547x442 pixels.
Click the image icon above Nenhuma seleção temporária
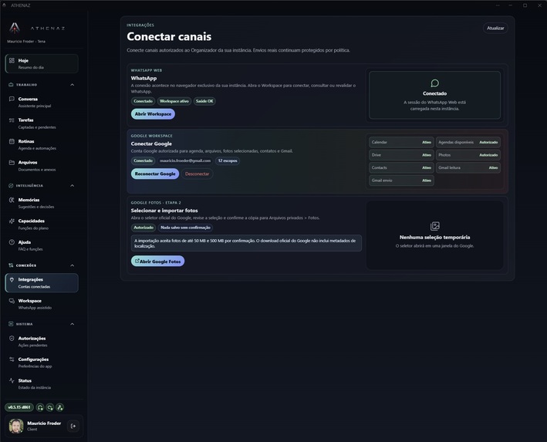(434, 226)
